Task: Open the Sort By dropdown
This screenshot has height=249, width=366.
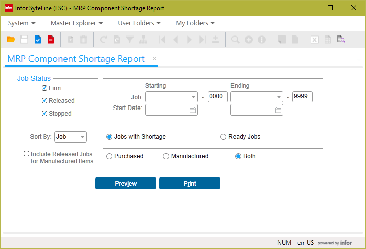Action: click(x=82, y=137)
